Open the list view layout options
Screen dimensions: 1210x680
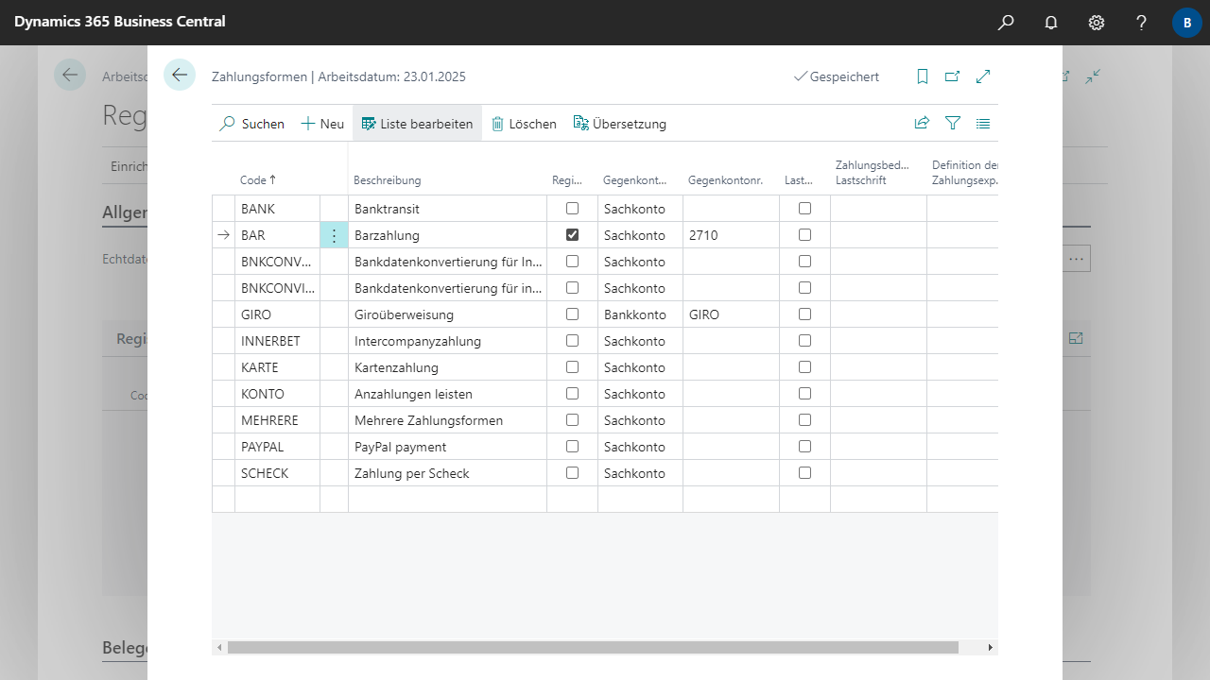[x=983, y=123]
